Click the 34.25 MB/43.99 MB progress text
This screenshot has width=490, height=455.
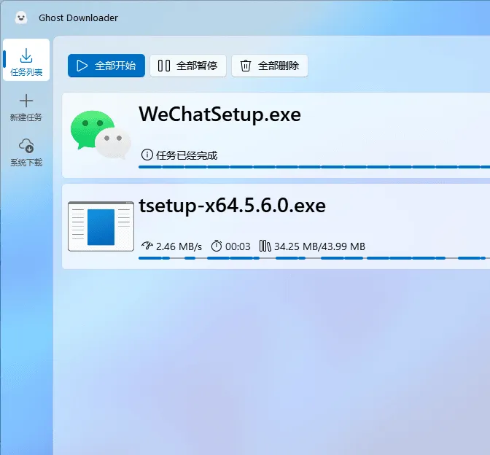tap(319, 246)
